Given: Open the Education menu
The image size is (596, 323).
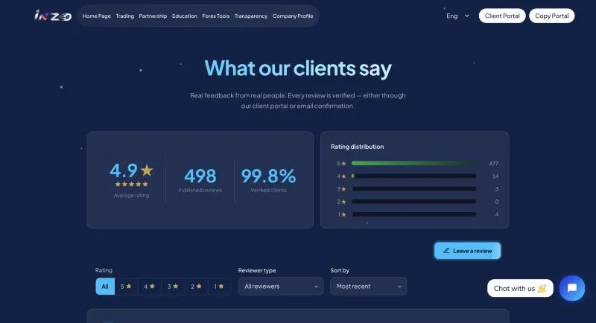Looking at the screenshot, I should 184,16.
